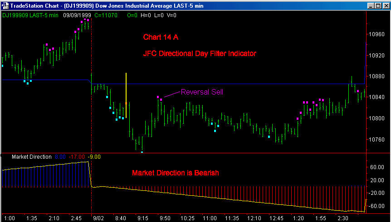Click the 60.00 indicator axis label
This screenshot has width=391, height=222.
coord(377,167)
